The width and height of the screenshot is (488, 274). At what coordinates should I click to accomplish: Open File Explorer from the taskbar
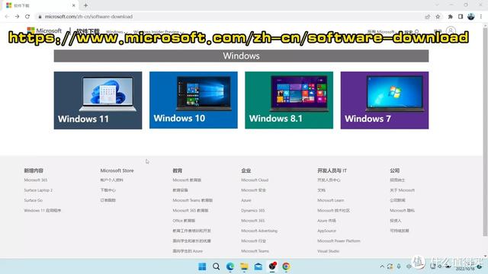pos(244,266)
